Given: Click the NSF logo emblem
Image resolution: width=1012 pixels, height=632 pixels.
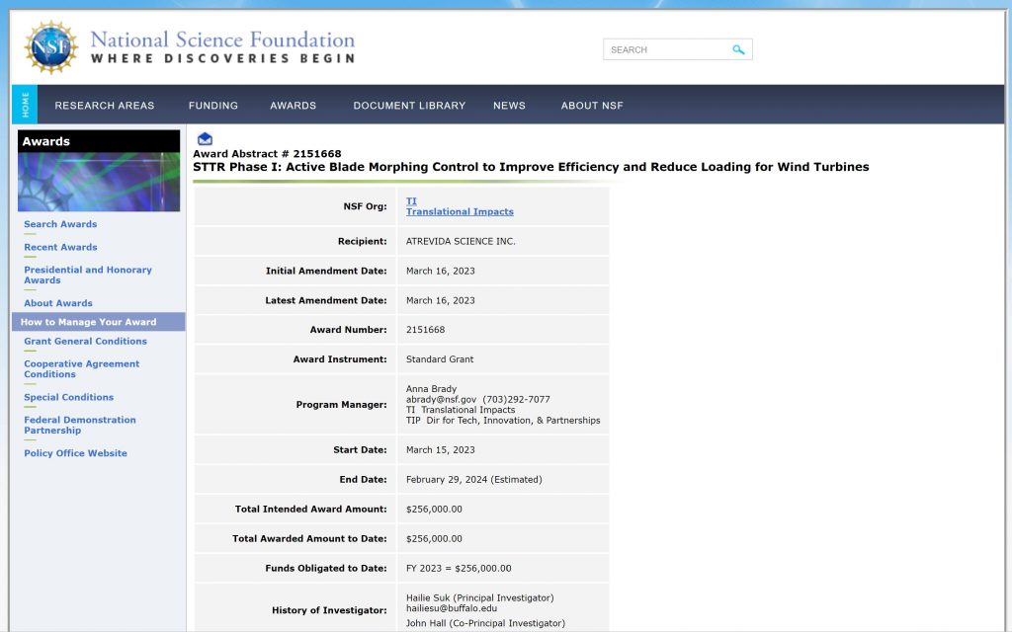Looking at the screenshot, I should coord(50,45).
